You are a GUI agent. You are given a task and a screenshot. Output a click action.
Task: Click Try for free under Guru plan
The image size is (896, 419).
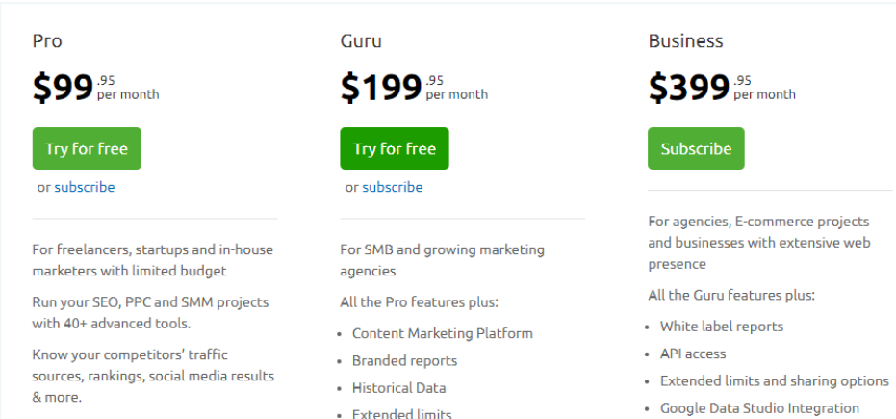[395, 148]
